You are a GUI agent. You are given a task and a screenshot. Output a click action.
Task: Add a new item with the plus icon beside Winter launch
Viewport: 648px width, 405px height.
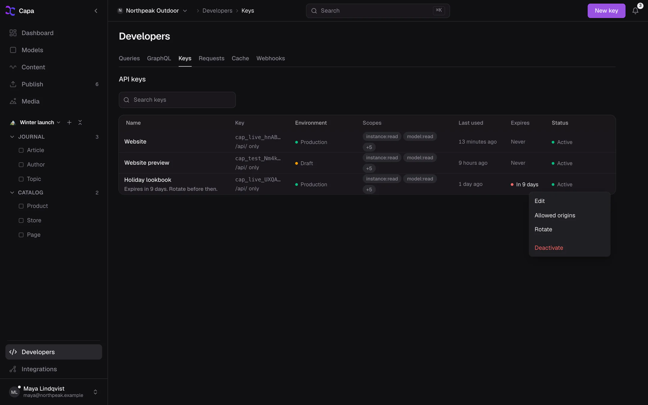pyautogui.click(x=69, y=122)
